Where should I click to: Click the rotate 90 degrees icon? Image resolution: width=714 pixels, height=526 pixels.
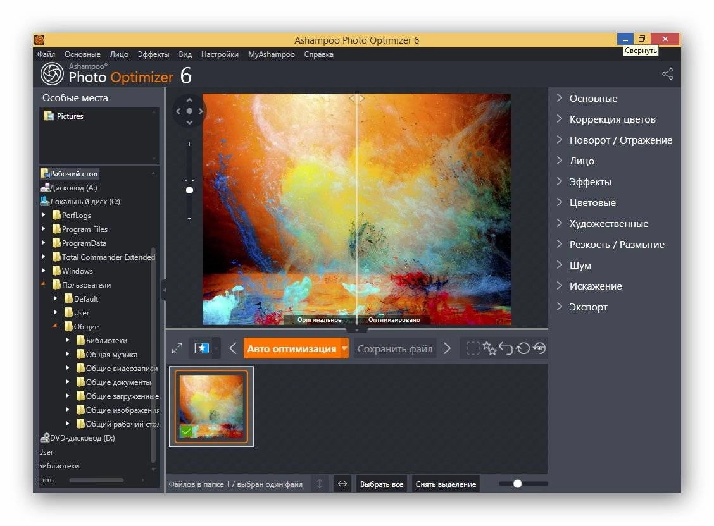(x=539, y=349)
